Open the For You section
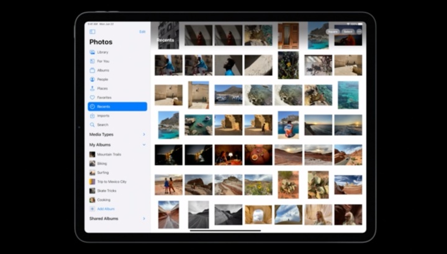The width and height of the screenshot is (447, 254). (102, 61)
